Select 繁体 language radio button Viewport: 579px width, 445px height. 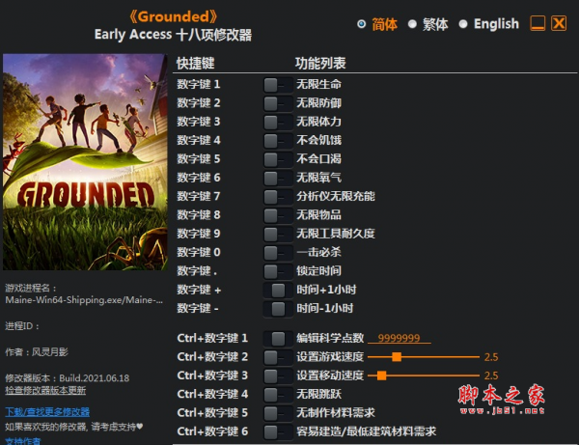412,24
